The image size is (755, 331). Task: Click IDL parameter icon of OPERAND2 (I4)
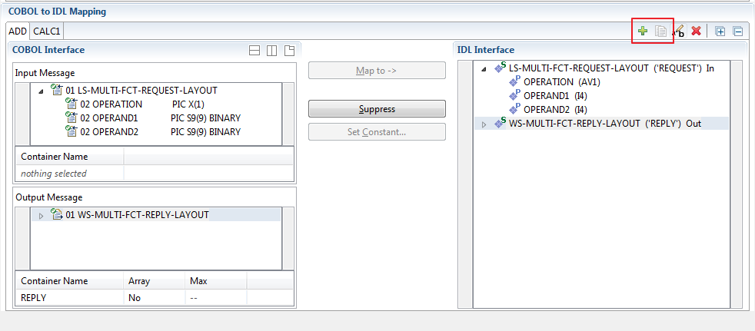click(515, 109)
